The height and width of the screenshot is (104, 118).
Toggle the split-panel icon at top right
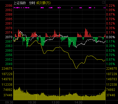tap(104, 2)
